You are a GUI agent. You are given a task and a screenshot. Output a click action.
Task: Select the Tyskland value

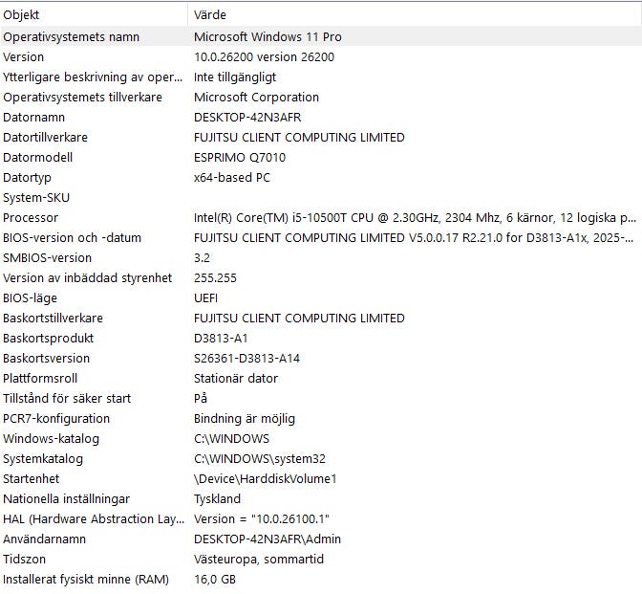218,499
